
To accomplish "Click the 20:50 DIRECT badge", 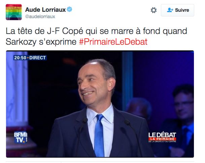I will [30, 58].
